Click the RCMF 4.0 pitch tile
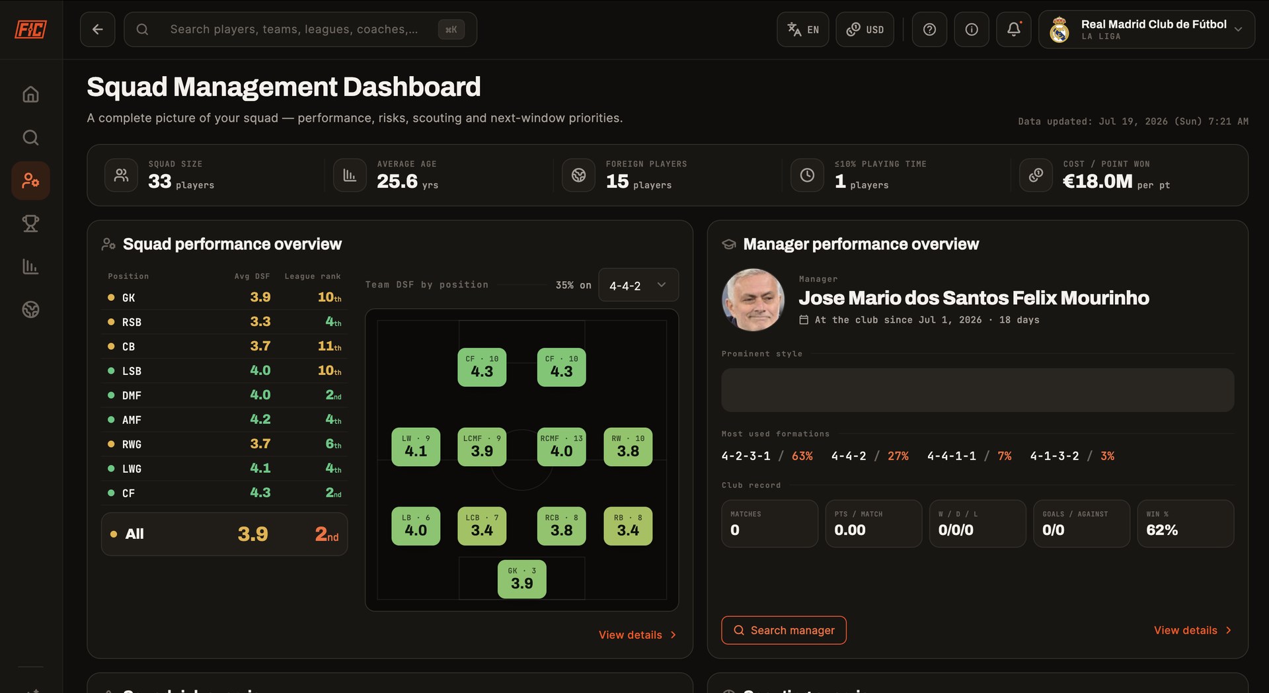 (x=562, y=447)
